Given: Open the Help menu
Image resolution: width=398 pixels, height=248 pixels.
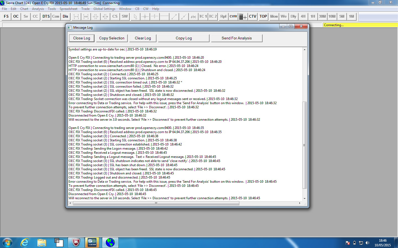Looking at the screenshot, I should point(156,9).
